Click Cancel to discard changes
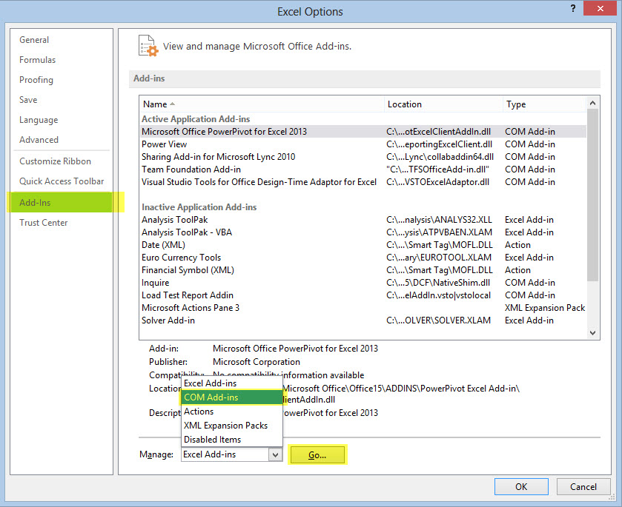Image resolution: width=622 pixels, height=507 pixels. [583, 486]
